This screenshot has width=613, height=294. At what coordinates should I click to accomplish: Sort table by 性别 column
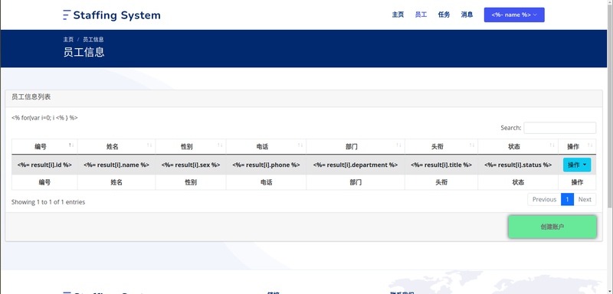click(191, 147)
